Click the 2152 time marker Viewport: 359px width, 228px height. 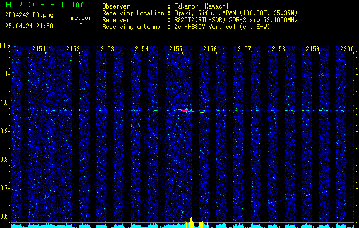[x=73, y=49]
